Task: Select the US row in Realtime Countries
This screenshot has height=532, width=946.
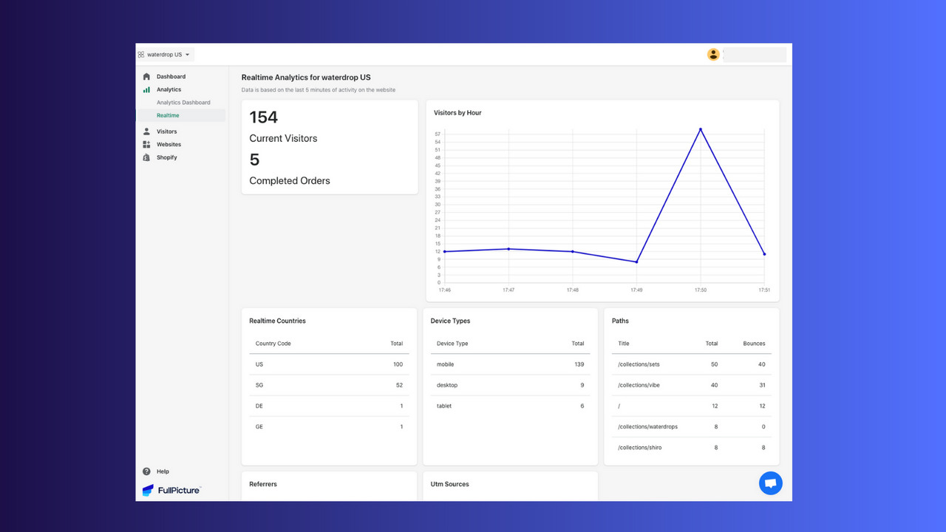Action: click(x=329, y=364)
